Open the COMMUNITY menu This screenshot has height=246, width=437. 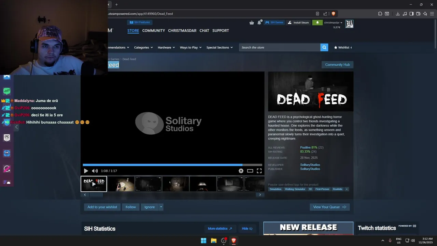154,30
